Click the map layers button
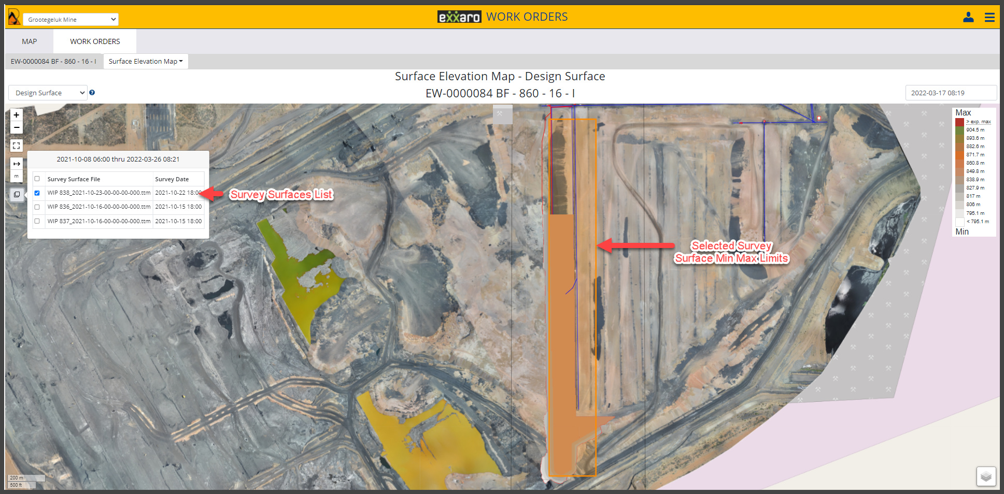1004x494 pixels. [986, 476]
